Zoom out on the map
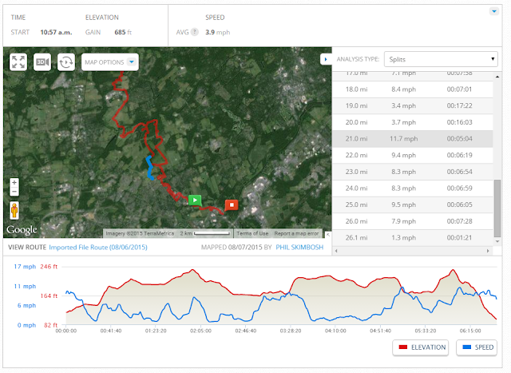The height and width of the screenshot is (373, 511). pyautogui.click(x=14, y=192)
